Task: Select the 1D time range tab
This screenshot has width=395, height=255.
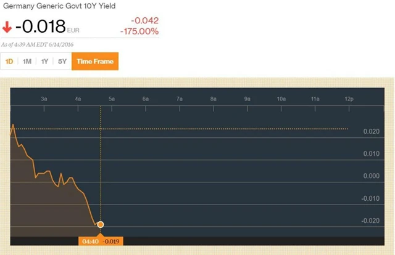Action: click(9, 62)
